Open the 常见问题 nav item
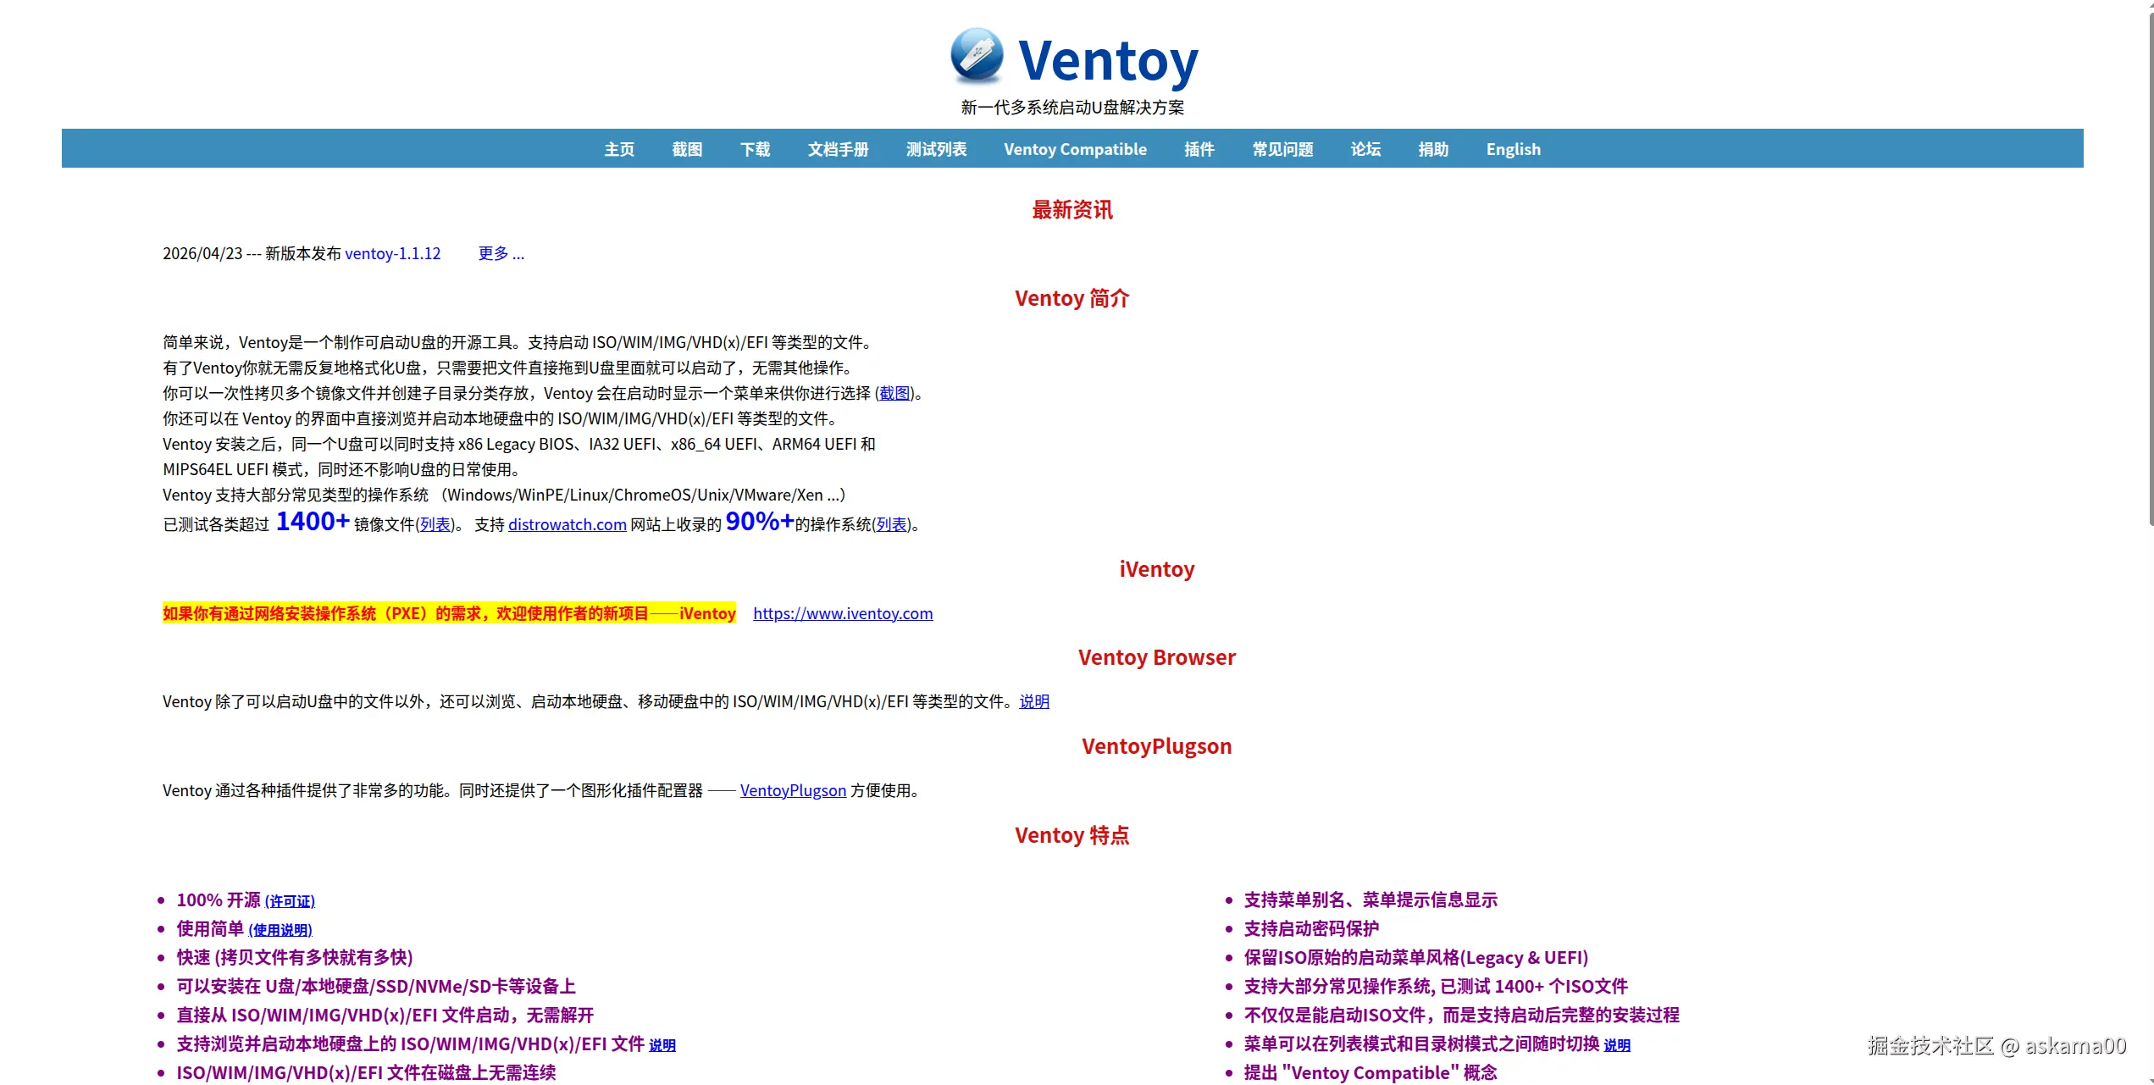 1282,149
